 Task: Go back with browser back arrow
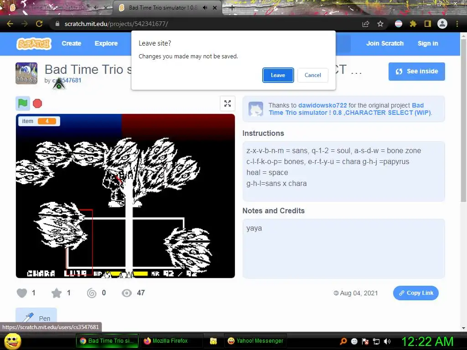[x=10, y=24]
